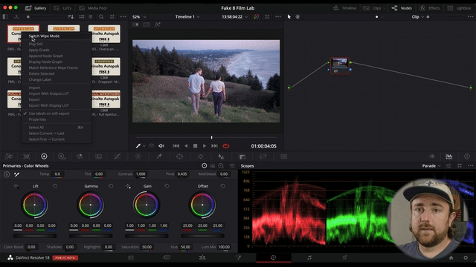Click the Saturation value field
The image size is (476, 267).
coord(147,247)
